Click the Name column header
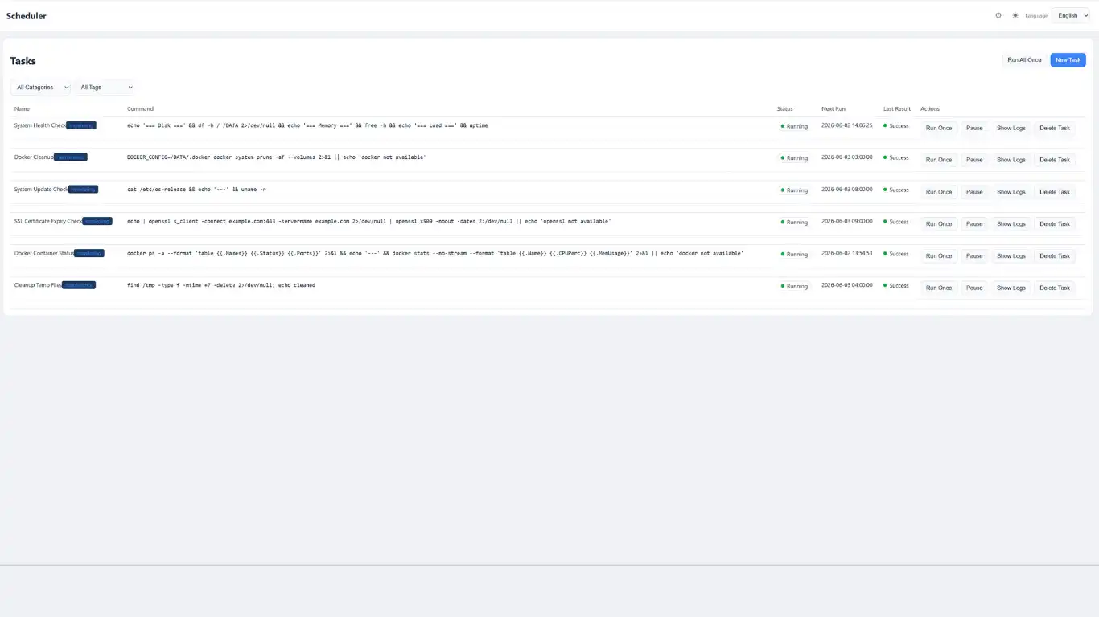 click(x=22, y=108)
